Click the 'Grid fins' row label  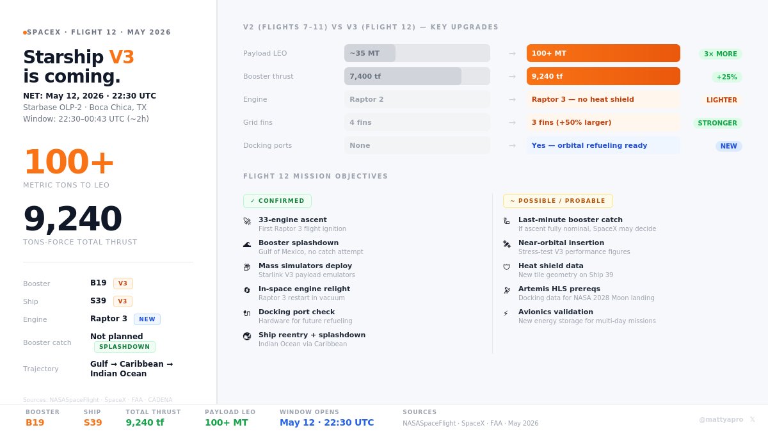(x=259, y=122)
